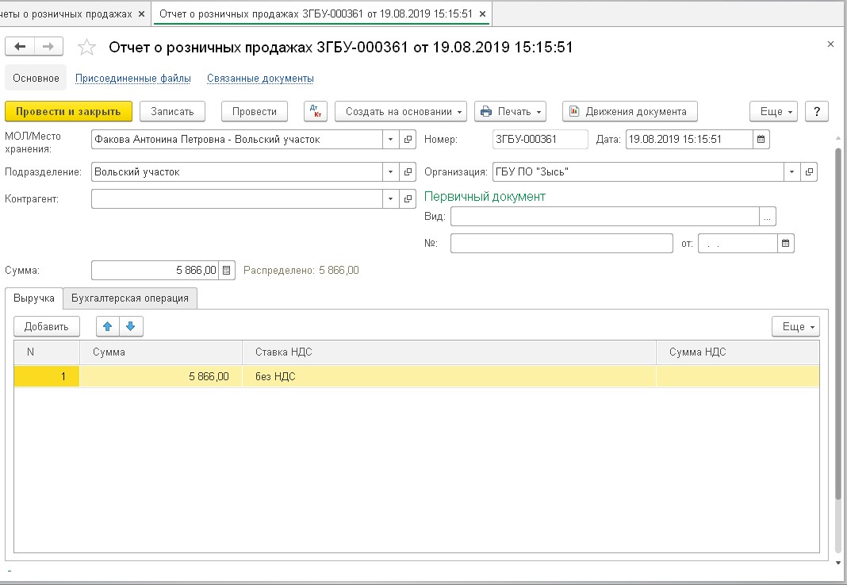Select the без НДС cell in table row
Image resolution: width=847 pixels, height=585 pixels.
(448, 376)
